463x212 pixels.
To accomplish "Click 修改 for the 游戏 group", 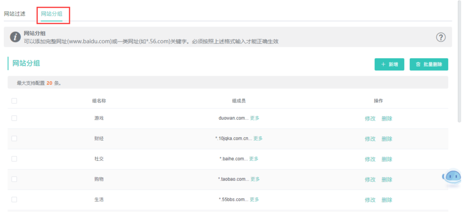I will pos(370,118).
